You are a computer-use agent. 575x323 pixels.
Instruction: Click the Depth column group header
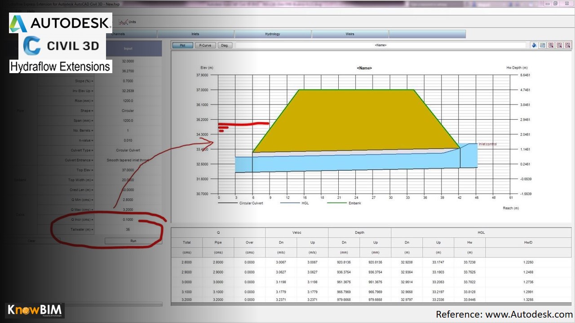pyautogui.click(x=359, y=232)
